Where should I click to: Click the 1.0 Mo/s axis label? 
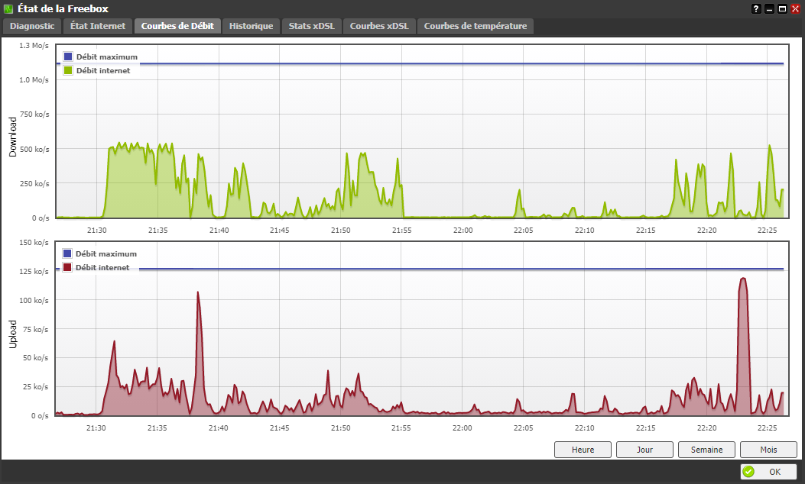(34, 80)
